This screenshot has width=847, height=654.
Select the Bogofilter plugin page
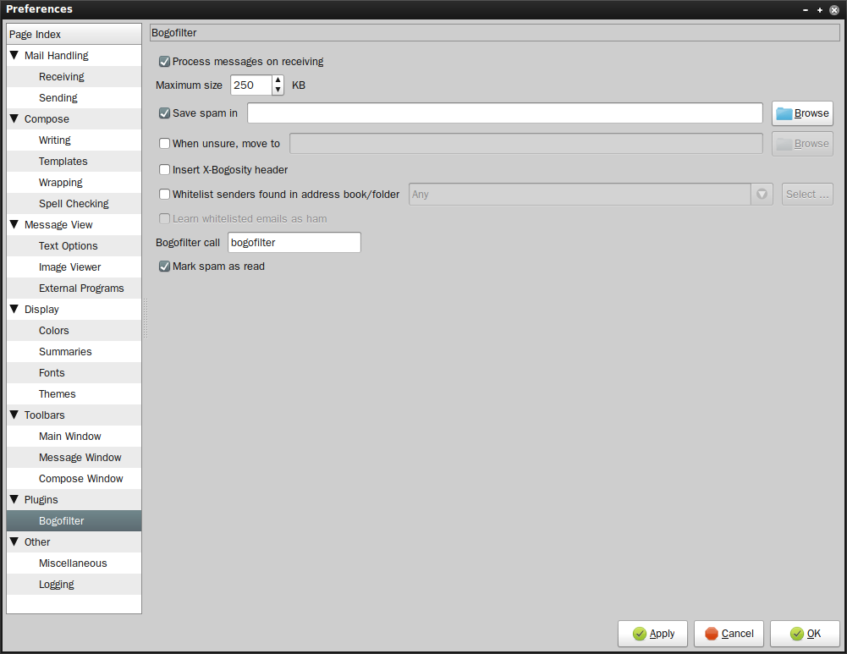74,520
